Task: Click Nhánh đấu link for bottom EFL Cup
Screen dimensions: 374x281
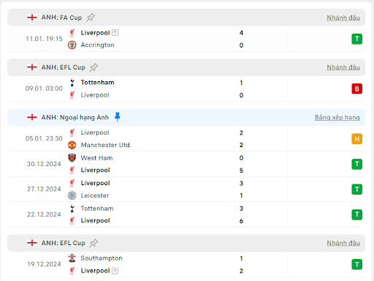Action: click(x=343, y=243)
